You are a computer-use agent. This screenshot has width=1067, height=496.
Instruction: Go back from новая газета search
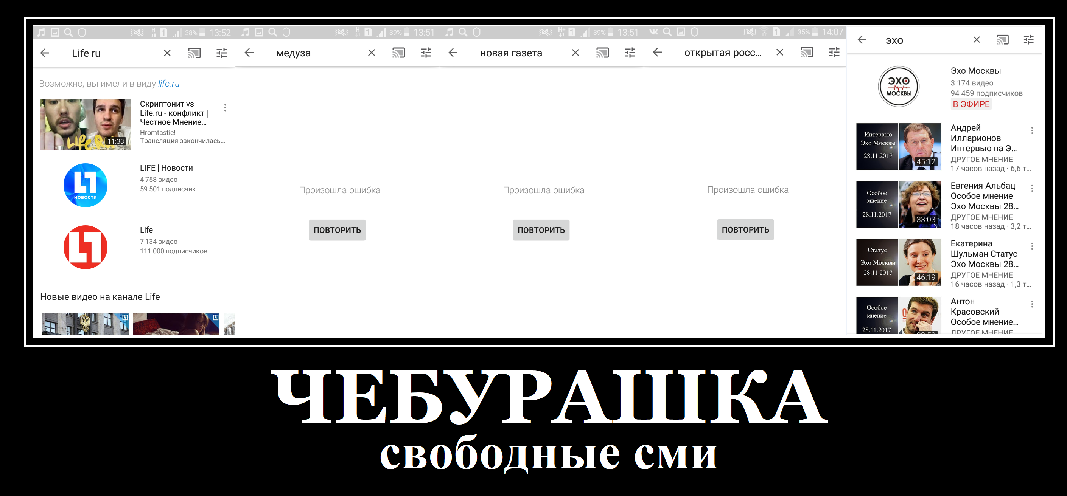tap(453, 53)
